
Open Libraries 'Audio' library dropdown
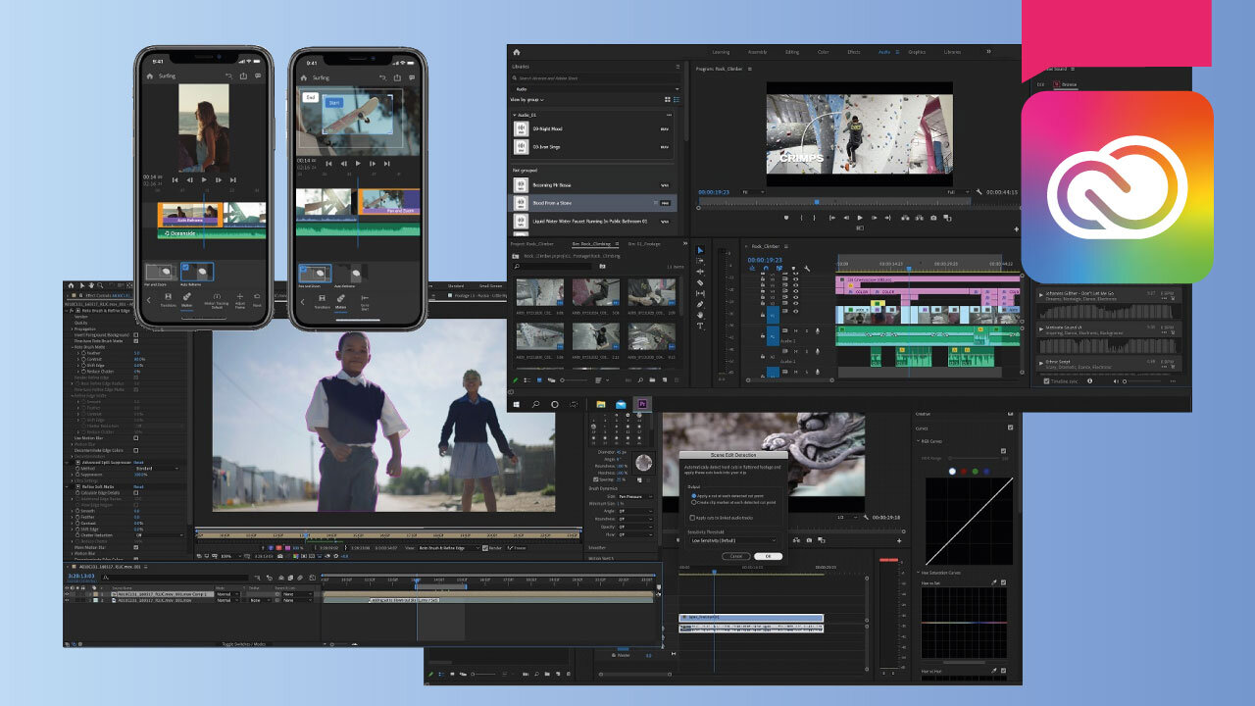(x=595, y=88)
